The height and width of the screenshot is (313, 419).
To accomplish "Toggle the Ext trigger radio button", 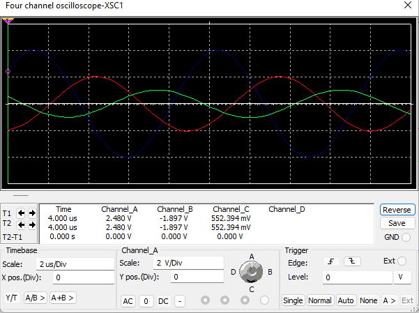I will (402, 261).
